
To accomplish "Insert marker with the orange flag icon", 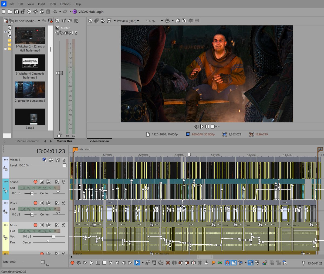I will (x=214, y=263).
